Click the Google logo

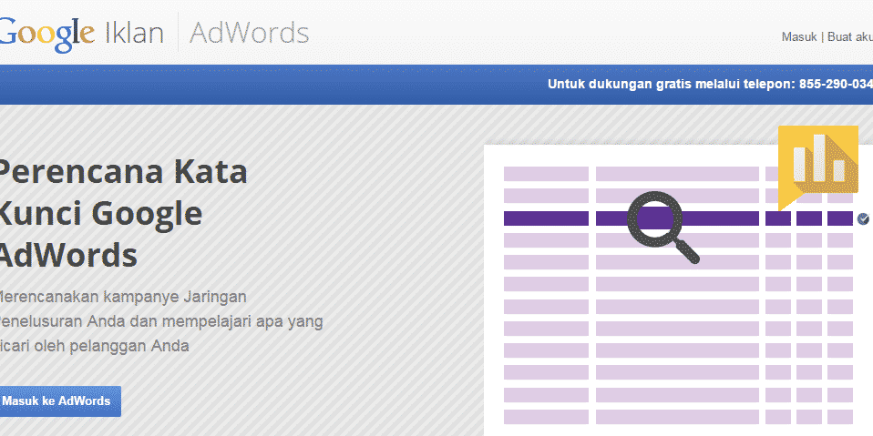(x=46, y=34)
